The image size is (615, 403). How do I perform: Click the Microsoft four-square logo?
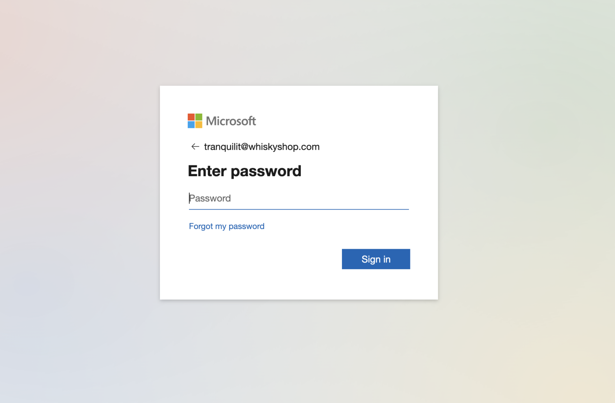(x=195, y=121)
